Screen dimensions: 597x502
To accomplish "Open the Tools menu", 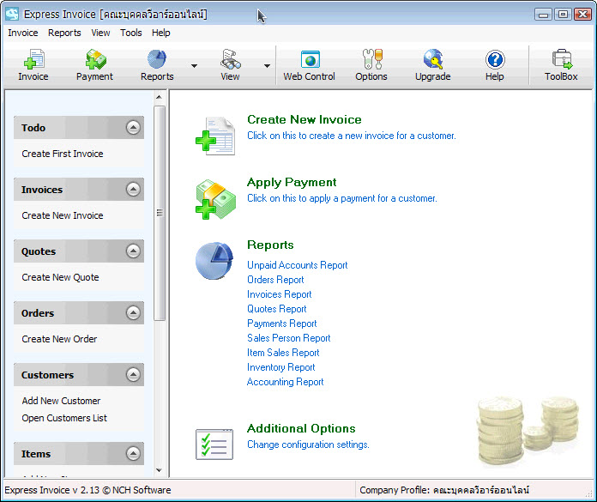I will click(x=131, y=33).
